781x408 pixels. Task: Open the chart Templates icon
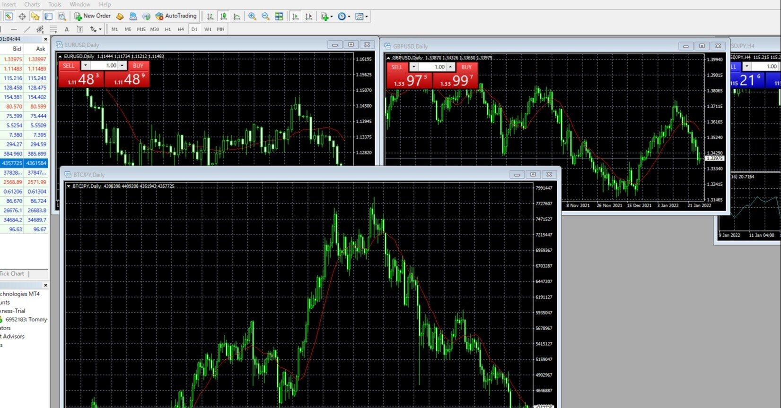tap(359, 17)
